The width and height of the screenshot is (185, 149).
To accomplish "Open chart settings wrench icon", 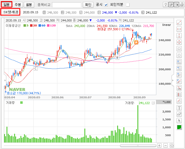I will tap(165, 5).
